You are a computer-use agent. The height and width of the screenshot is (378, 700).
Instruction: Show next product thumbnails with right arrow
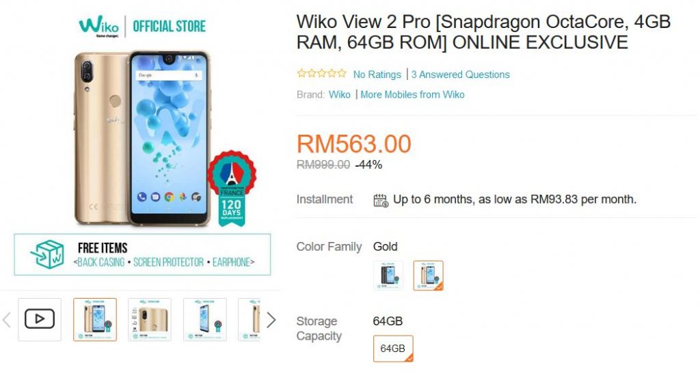(271, 319)
